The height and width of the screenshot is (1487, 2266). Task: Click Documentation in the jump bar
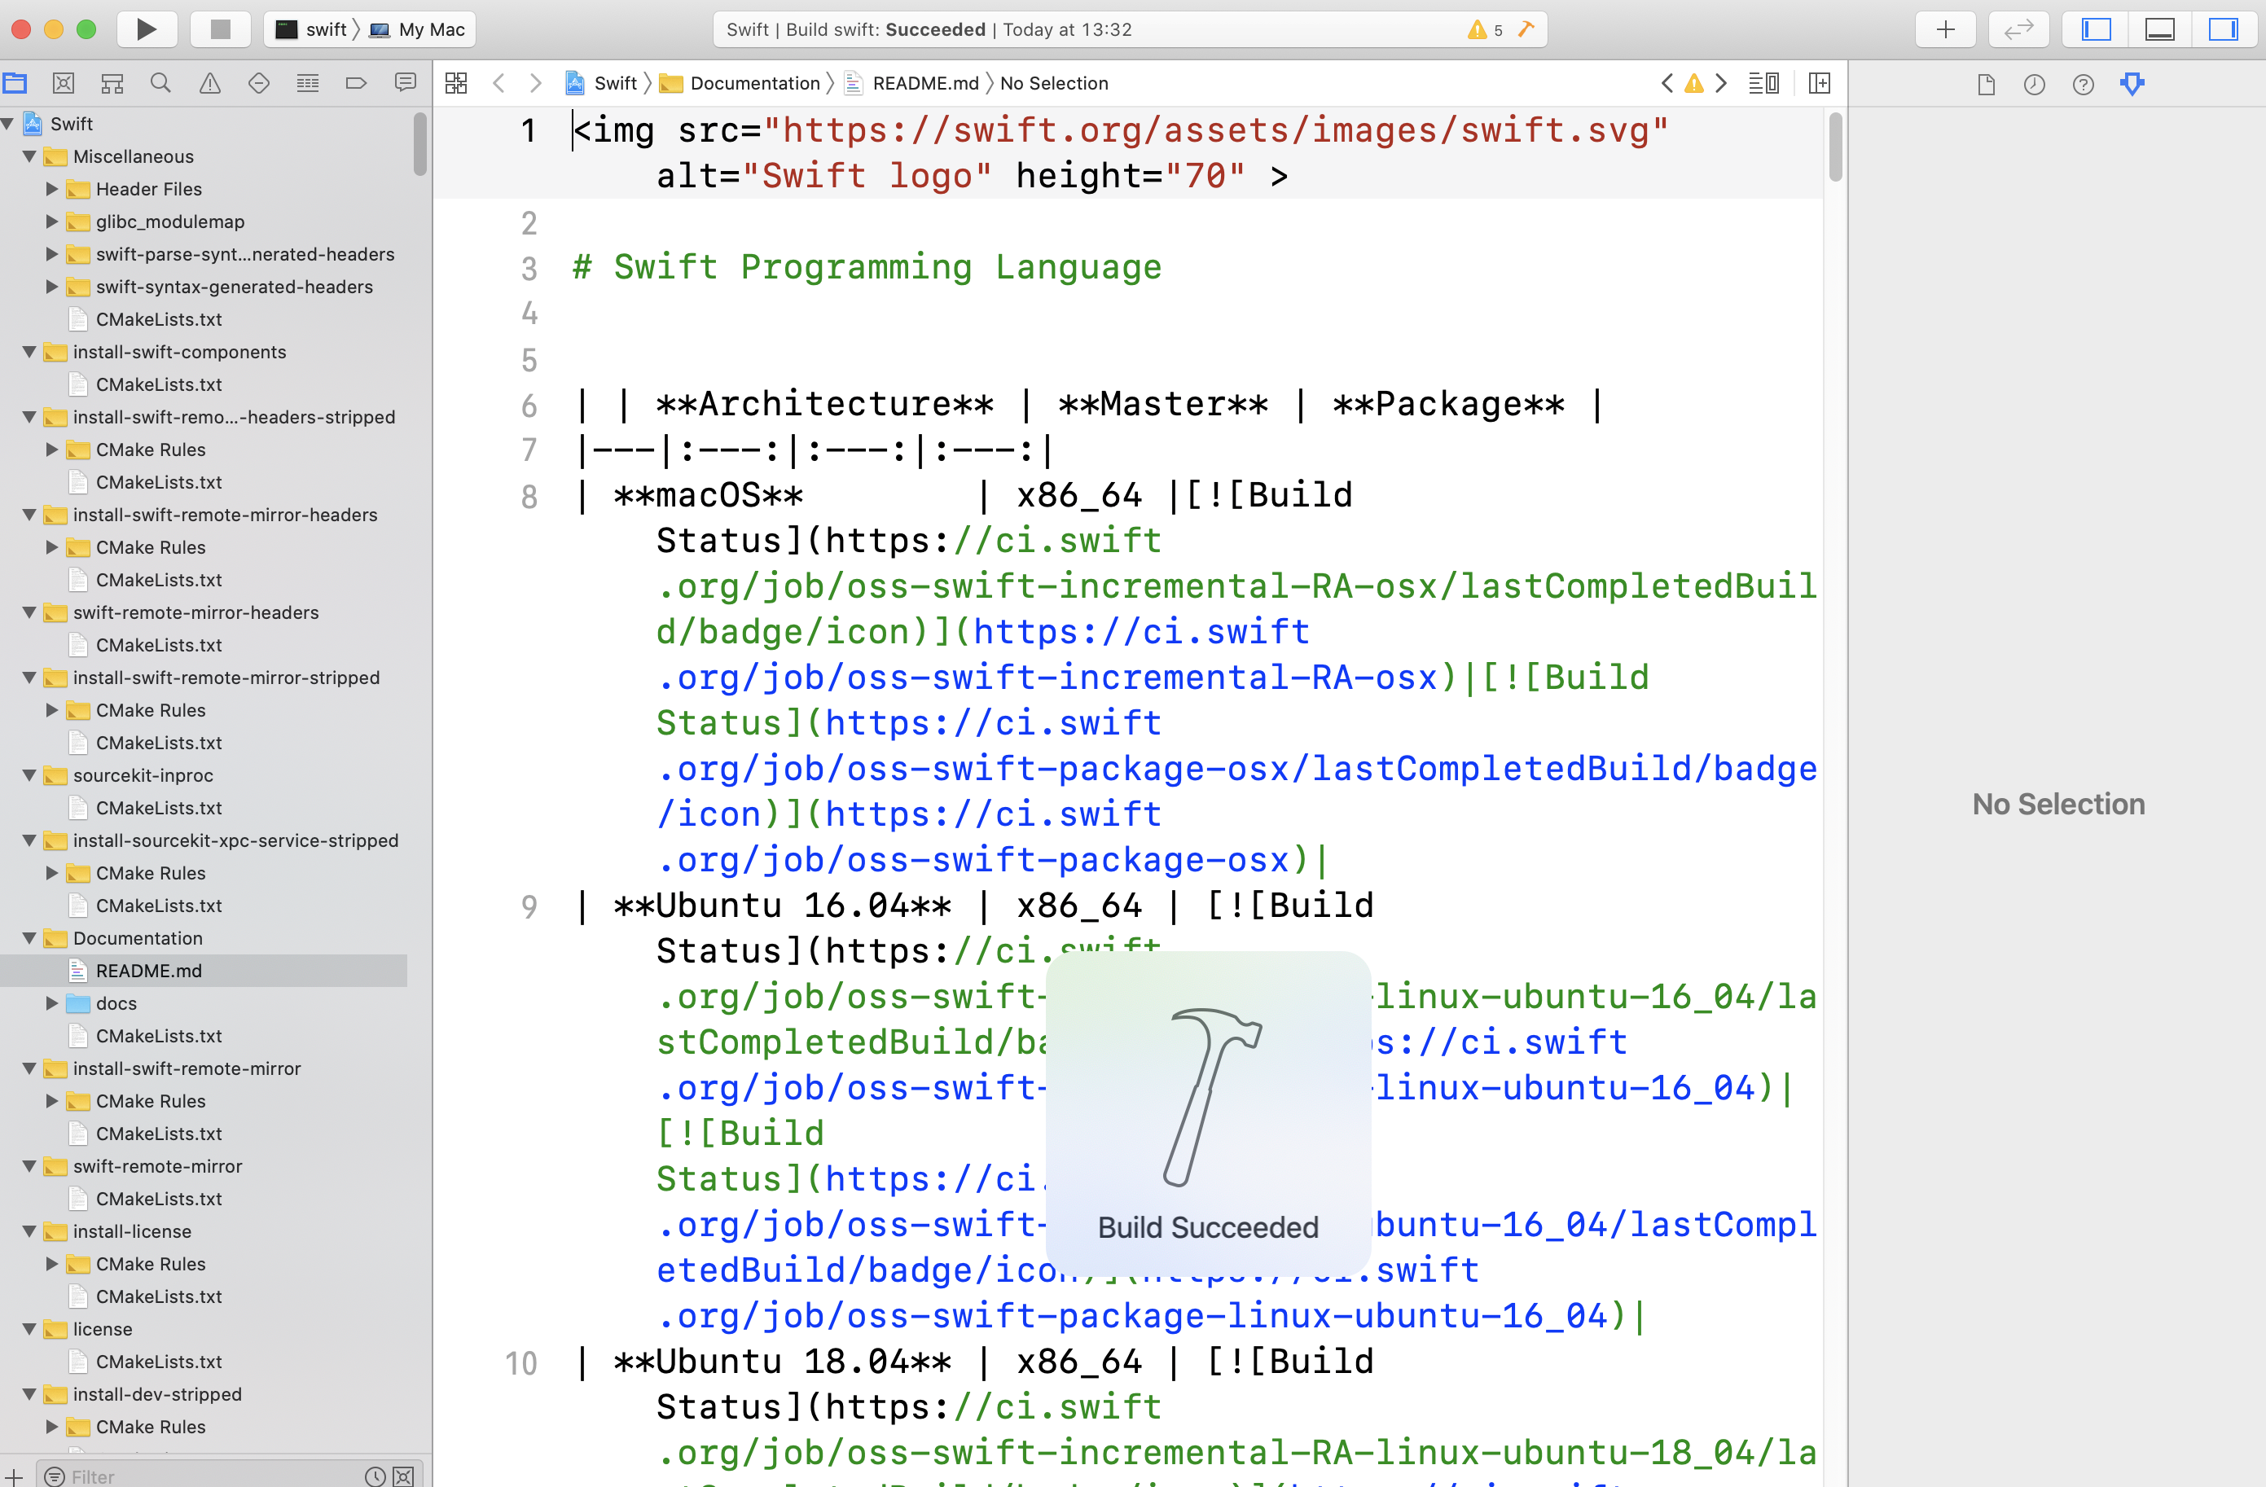pyautogui.click(x=740, y=84)
